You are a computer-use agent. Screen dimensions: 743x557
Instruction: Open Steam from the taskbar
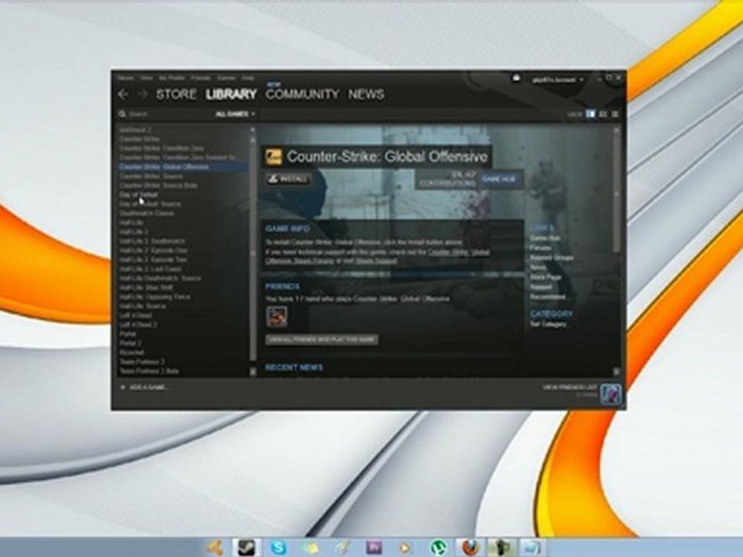coord(246,548)
